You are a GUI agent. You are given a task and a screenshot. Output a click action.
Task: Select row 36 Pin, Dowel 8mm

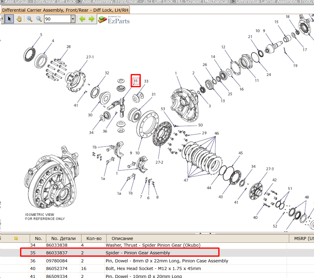[157, 261]
